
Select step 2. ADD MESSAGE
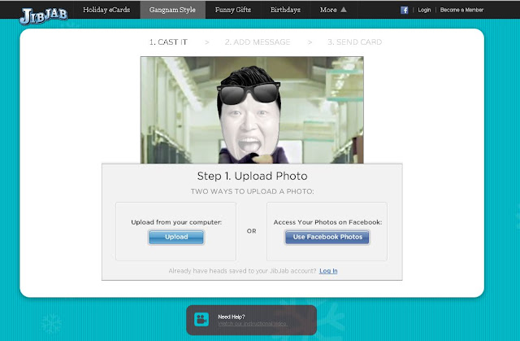(x=258, y=42)
